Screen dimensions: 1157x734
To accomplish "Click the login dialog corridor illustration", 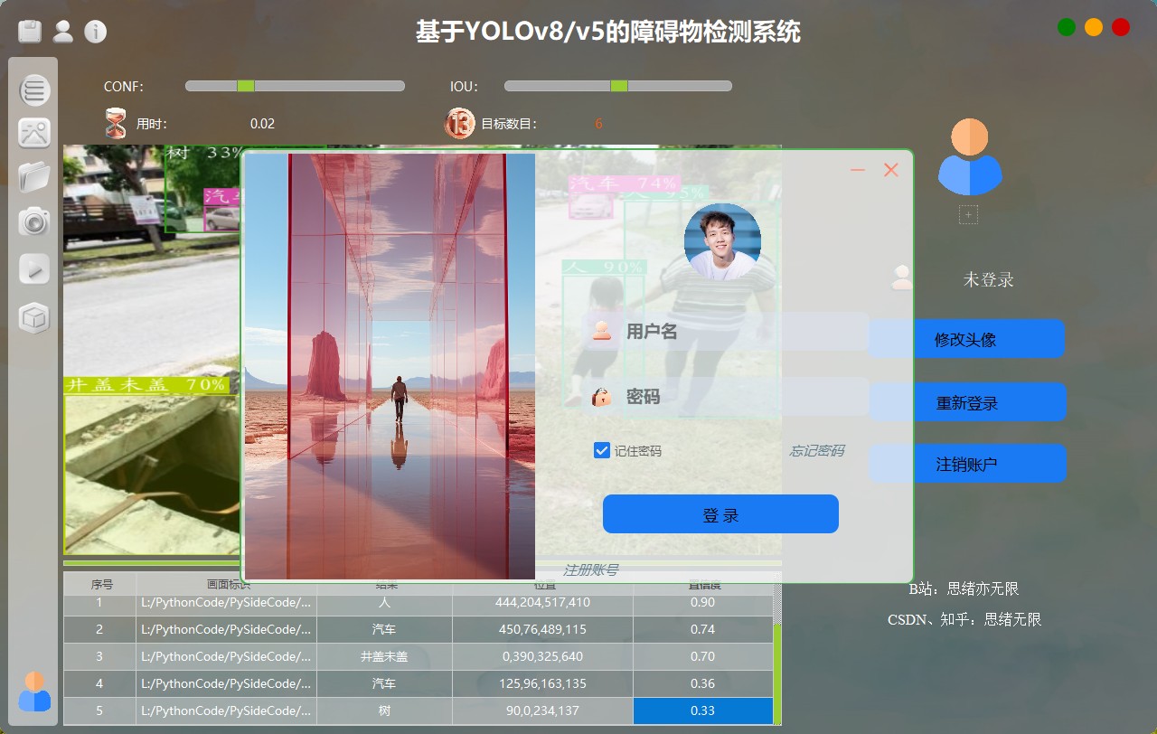I will tap(390, 366).
